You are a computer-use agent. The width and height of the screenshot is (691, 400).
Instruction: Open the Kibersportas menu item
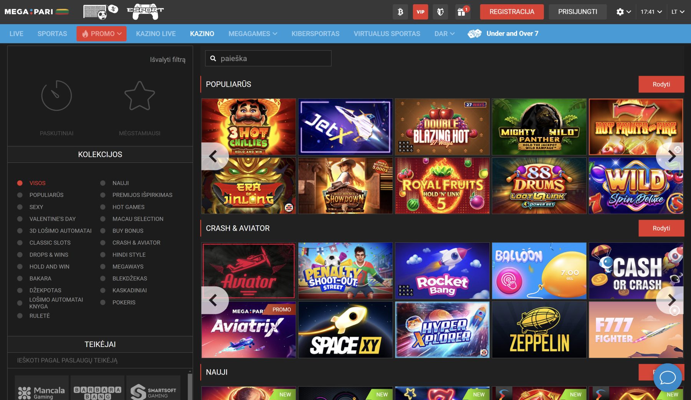click(x=315, y=34)
